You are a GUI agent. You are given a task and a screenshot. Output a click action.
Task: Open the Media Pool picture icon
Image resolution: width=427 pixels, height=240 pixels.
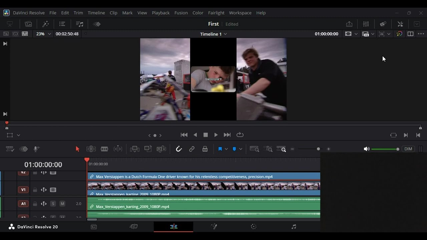[x=28, y=24]
